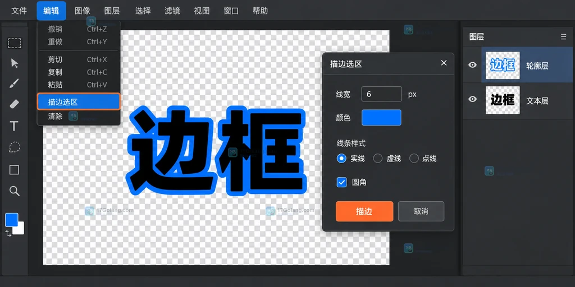Choose the rectangle shape tool
This screenshot has width=575, height=287.
tap(14, 169)
